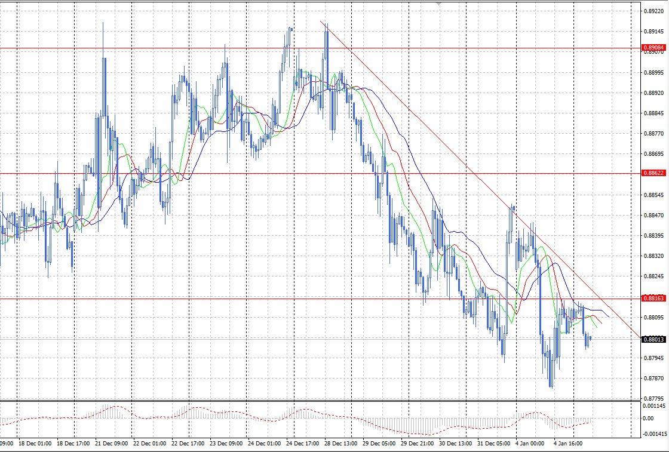Click the 28 Dec 13:00 time label
Viewport: 669px width, 452px height.
point(341,444)
